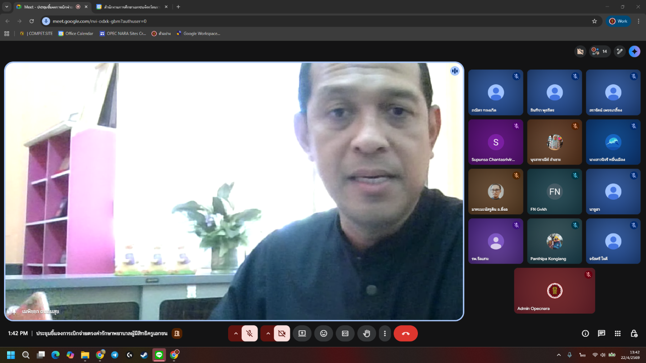646x363 pixels.
Task: Show the meeting details info icon
Action: point(585,333)
